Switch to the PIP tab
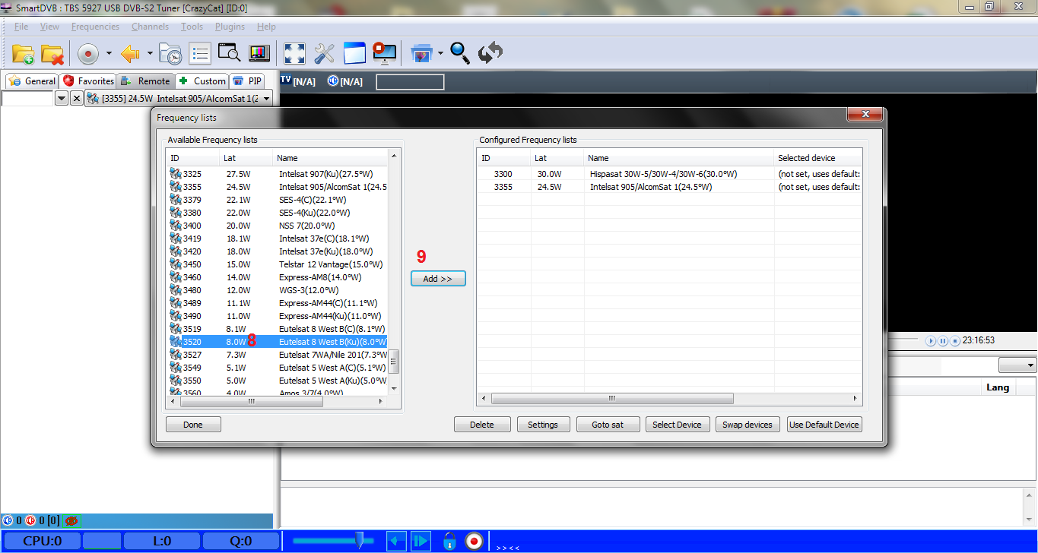Viewport: 1038px width, 553px height. [248, 81]
